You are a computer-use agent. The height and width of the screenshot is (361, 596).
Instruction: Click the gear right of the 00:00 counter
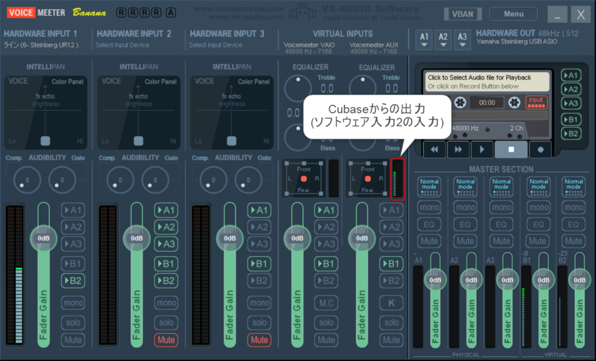tap(515, 102)
